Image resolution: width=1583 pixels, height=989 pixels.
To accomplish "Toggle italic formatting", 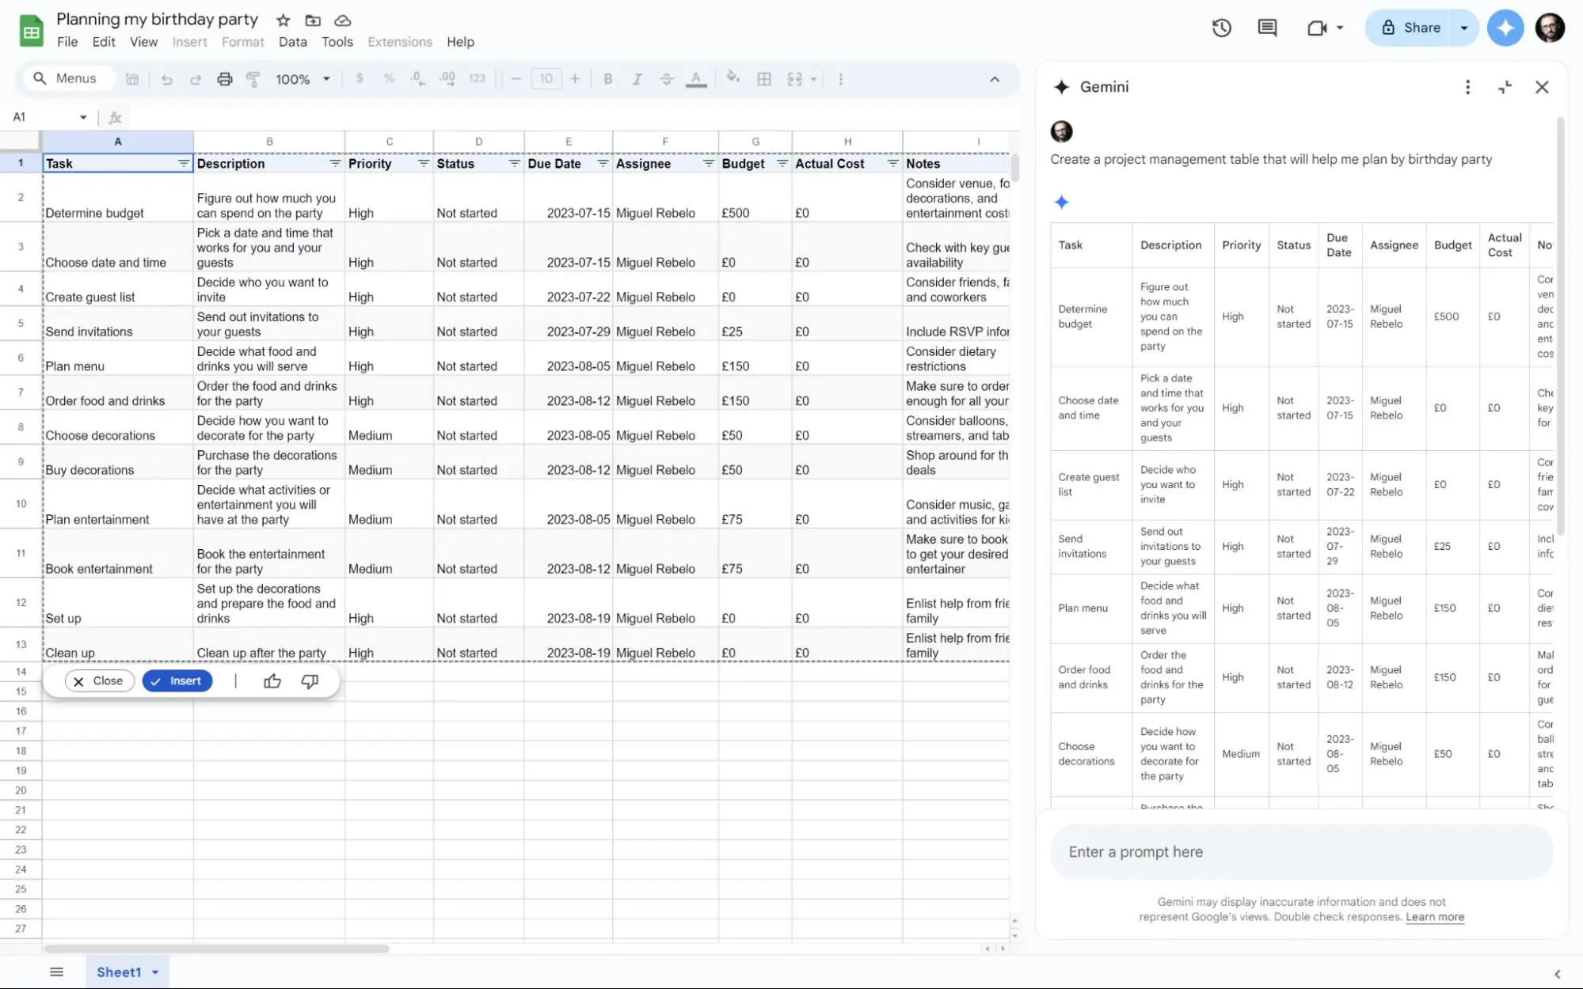I will (x=637, y=78).
